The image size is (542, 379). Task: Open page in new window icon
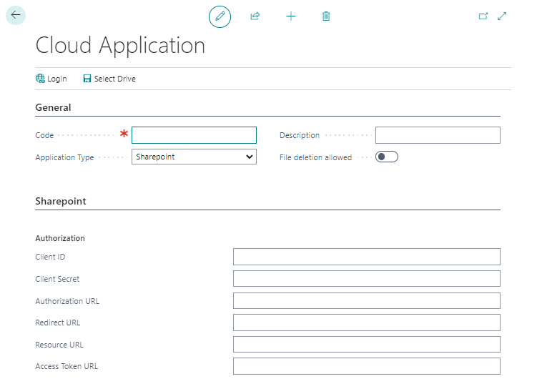483,16
